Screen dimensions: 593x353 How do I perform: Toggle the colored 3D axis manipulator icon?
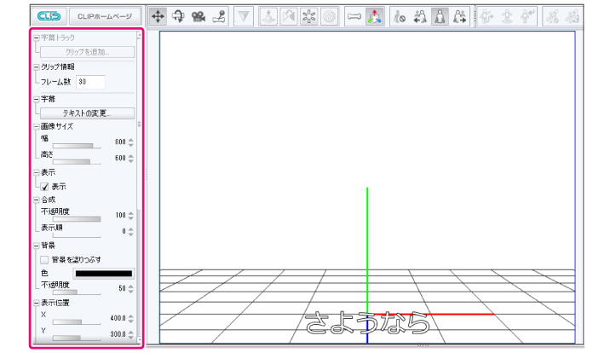click(374, 16)
